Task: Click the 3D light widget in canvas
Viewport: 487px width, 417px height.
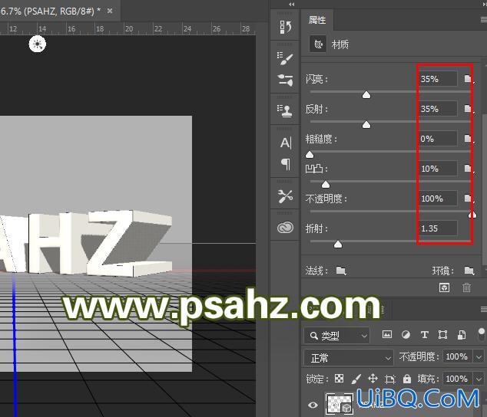Action: (x=38, y=44)
